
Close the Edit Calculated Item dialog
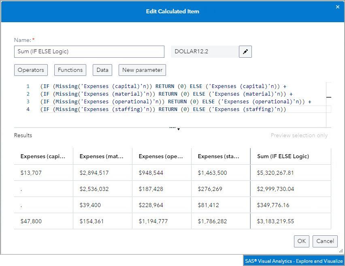pyautogui.click(x=338, y=7)
